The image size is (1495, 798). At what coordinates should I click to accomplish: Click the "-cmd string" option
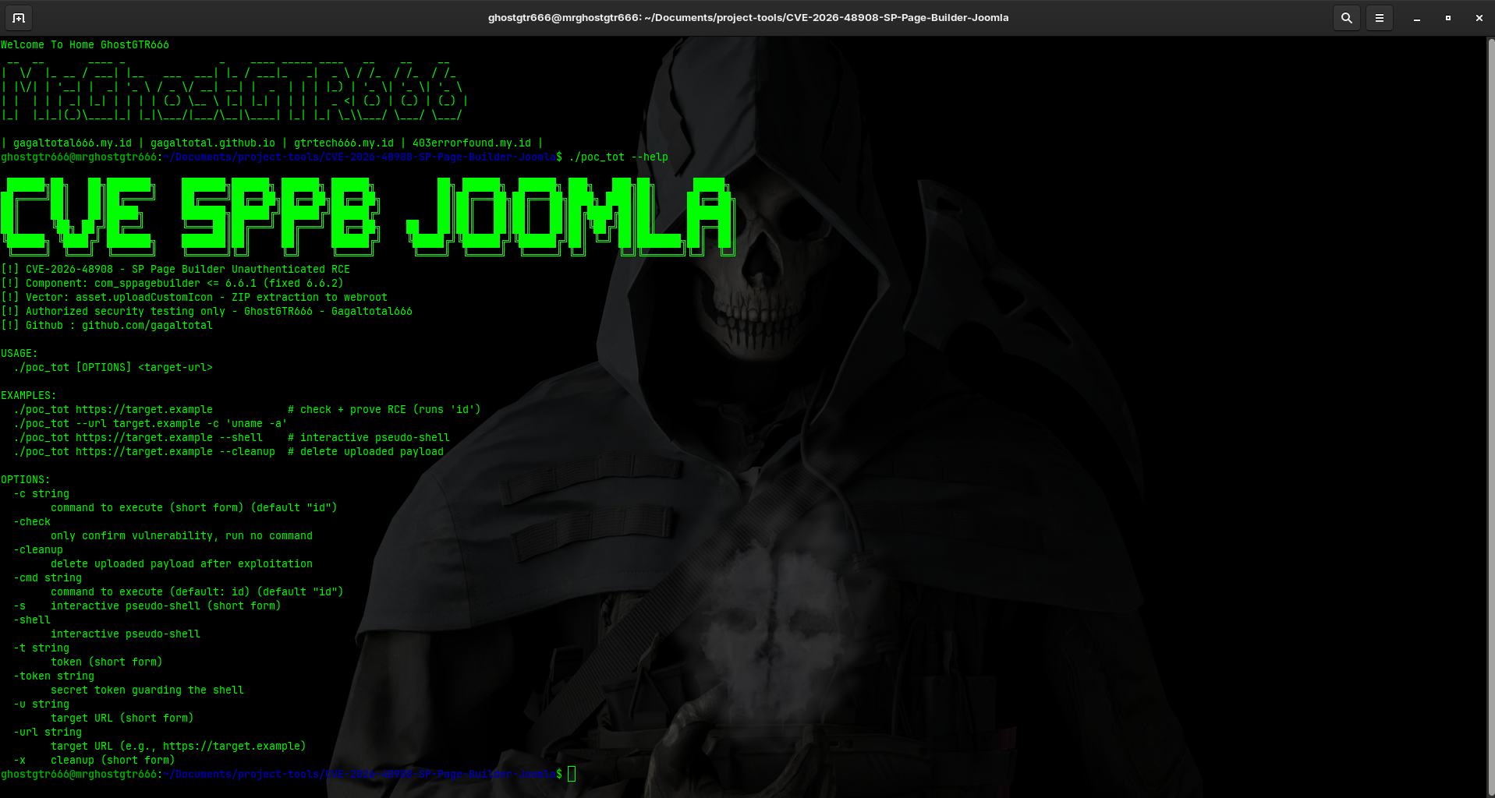(48, 577)
